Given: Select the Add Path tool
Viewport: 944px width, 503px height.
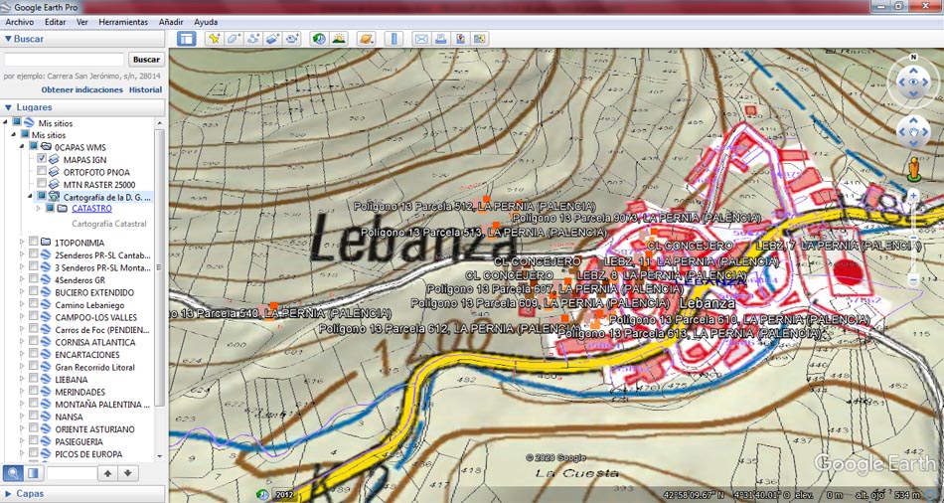Looking at the screenshot, I should tap(252, 39).
